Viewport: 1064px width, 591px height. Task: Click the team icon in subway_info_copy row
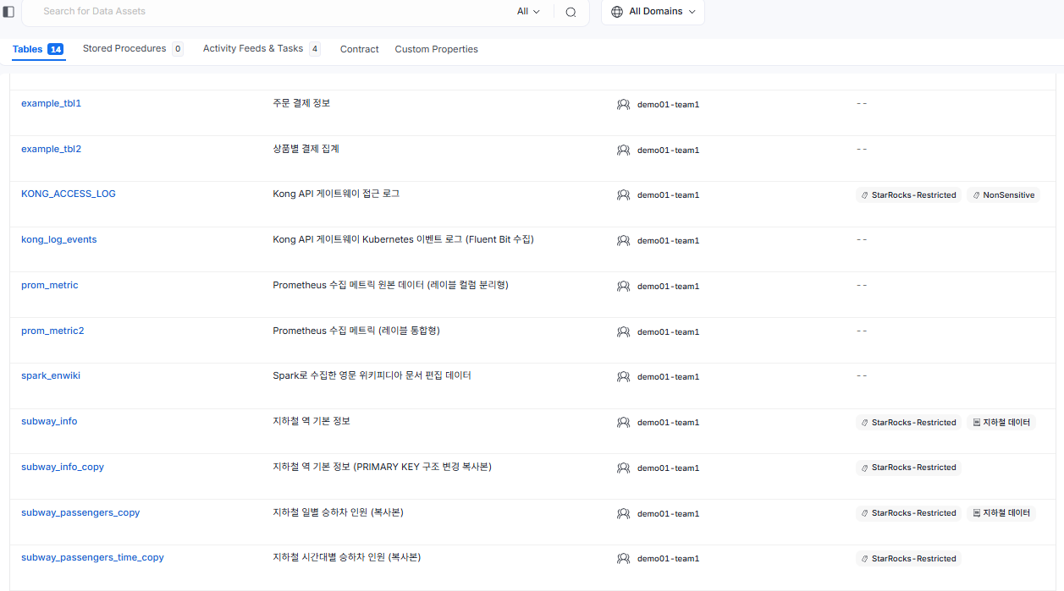623,468
